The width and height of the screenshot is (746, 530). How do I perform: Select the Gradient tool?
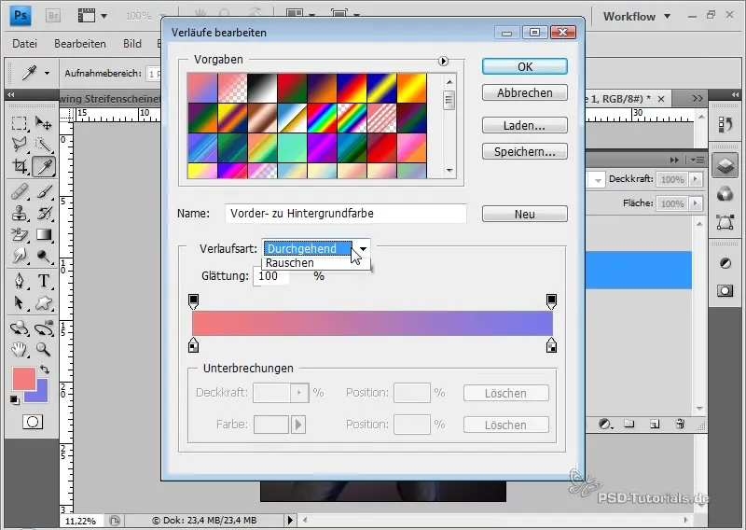(x=44, y=235)
